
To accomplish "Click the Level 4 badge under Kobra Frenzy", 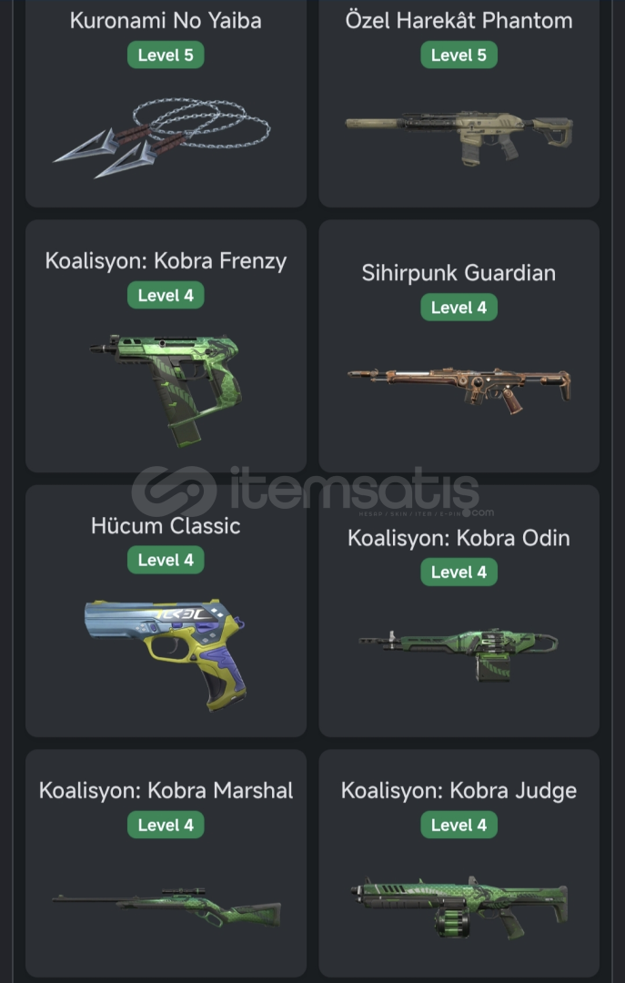I will pos(166,295).
